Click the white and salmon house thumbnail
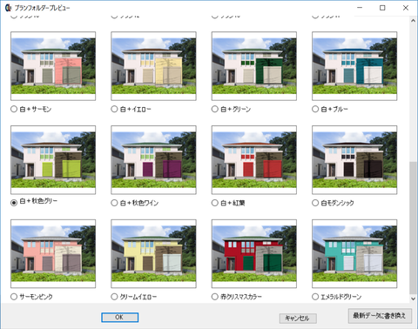 [53, 66]
